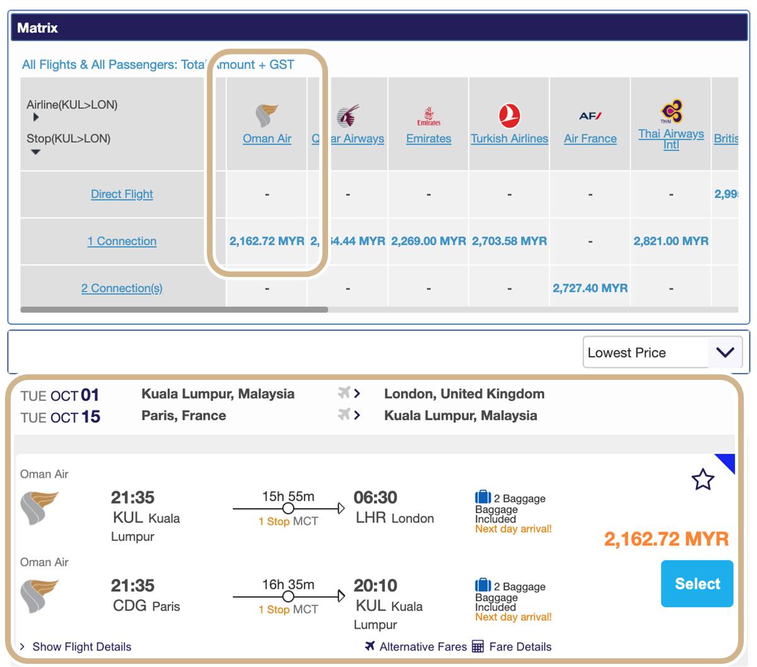This screenshot has height=667, width=757.
Task: Click baggage icon for CDG to KUL flight
Action: tap(483, 585)
